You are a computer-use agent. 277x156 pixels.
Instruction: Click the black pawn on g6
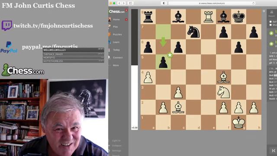[238, 47]
